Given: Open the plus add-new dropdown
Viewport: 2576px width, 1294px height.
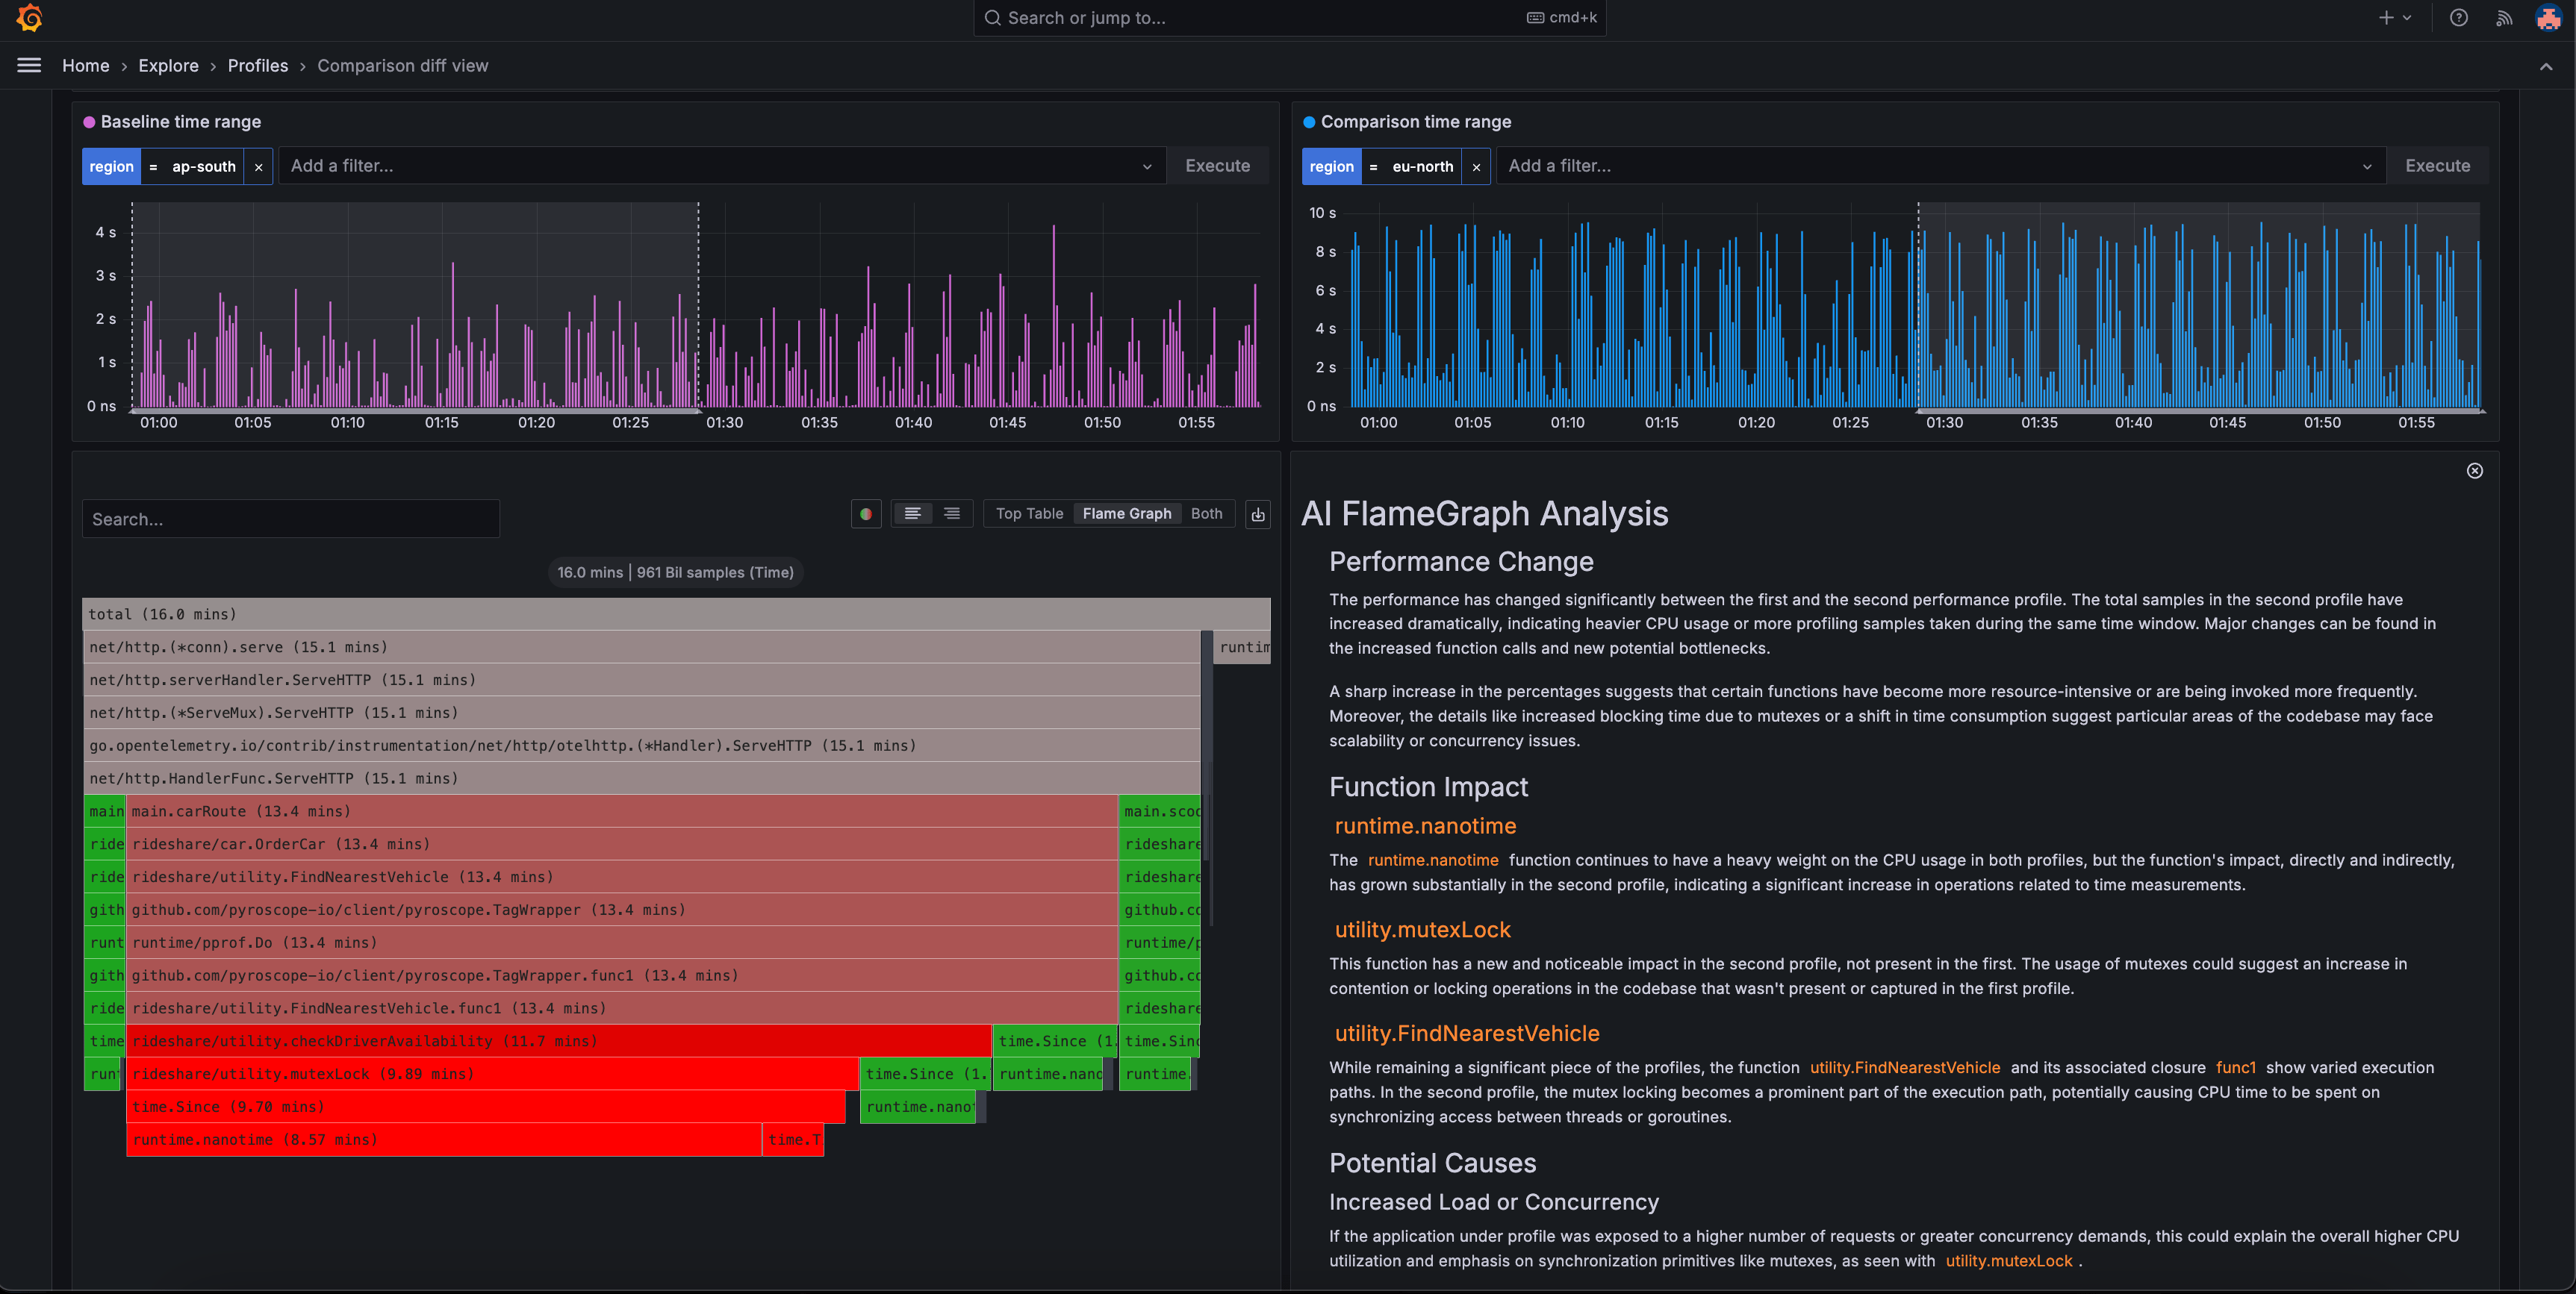Looking at the screenshot, I should pos(2395,18).
